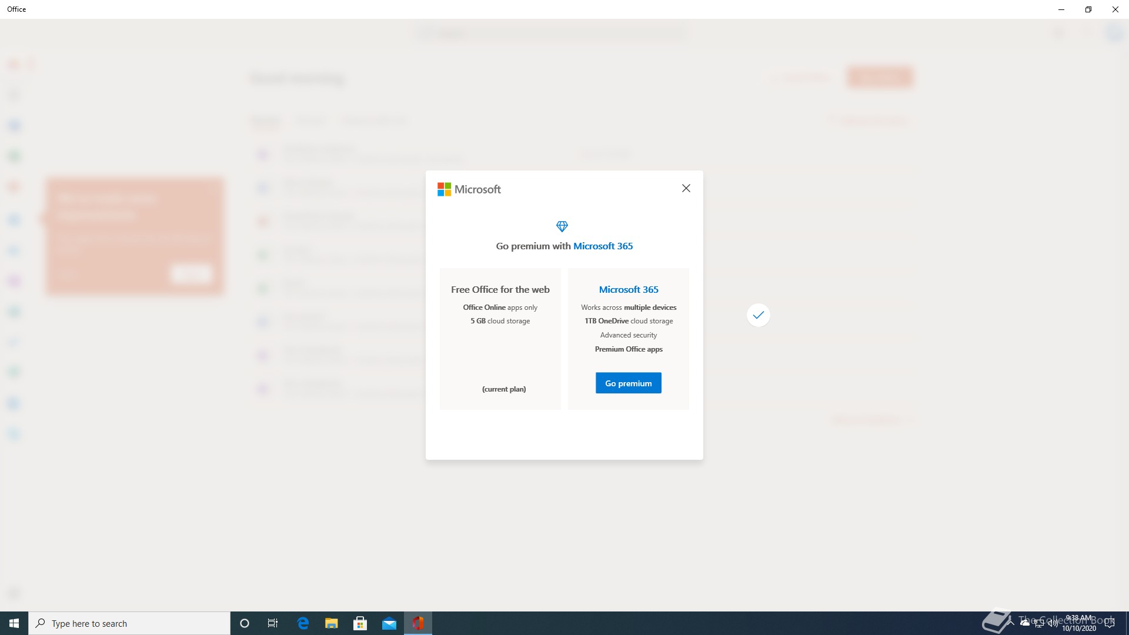The height and width of the screenshot is (635, 1129).
Task: Select the Free Office for the web plan card
Action: tap(500, 338)
